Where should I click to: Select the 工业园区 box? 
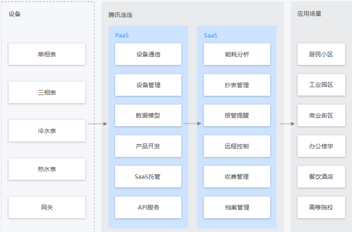click(x=321, y=85)
